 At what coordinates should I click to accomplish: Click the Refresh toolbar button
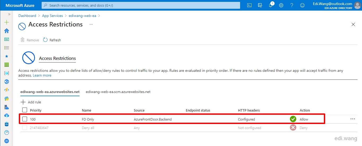coord(52,40)
